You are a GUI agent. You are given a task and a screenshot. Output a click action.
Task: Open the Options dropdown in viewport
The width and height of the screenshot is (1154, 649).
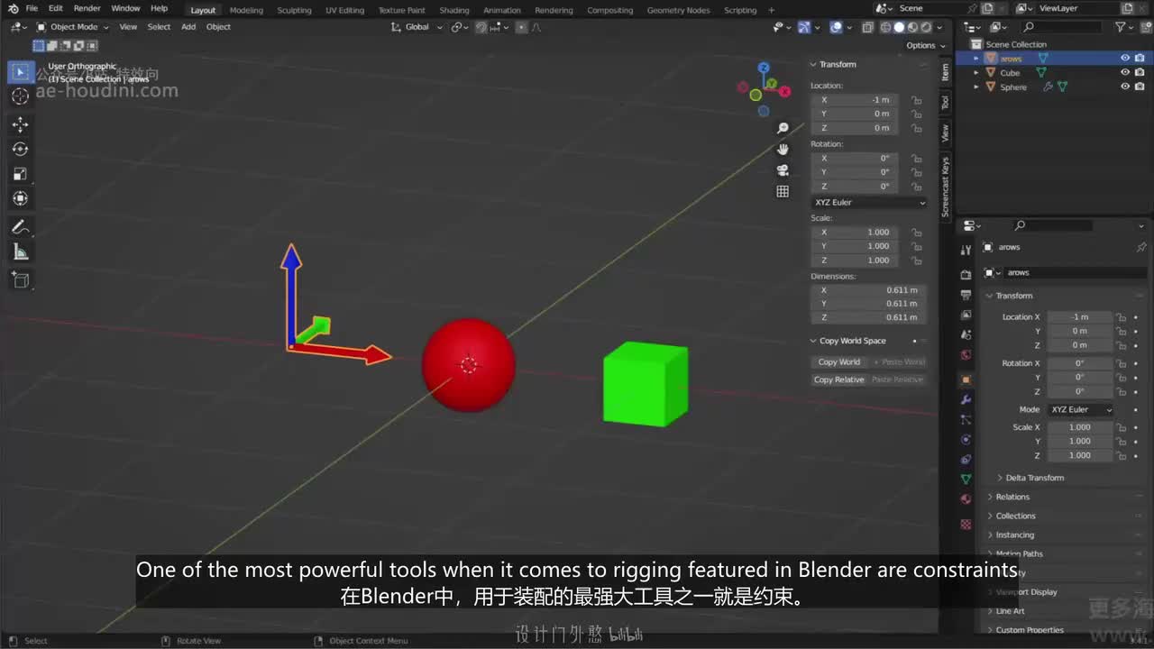coord(926,45)
